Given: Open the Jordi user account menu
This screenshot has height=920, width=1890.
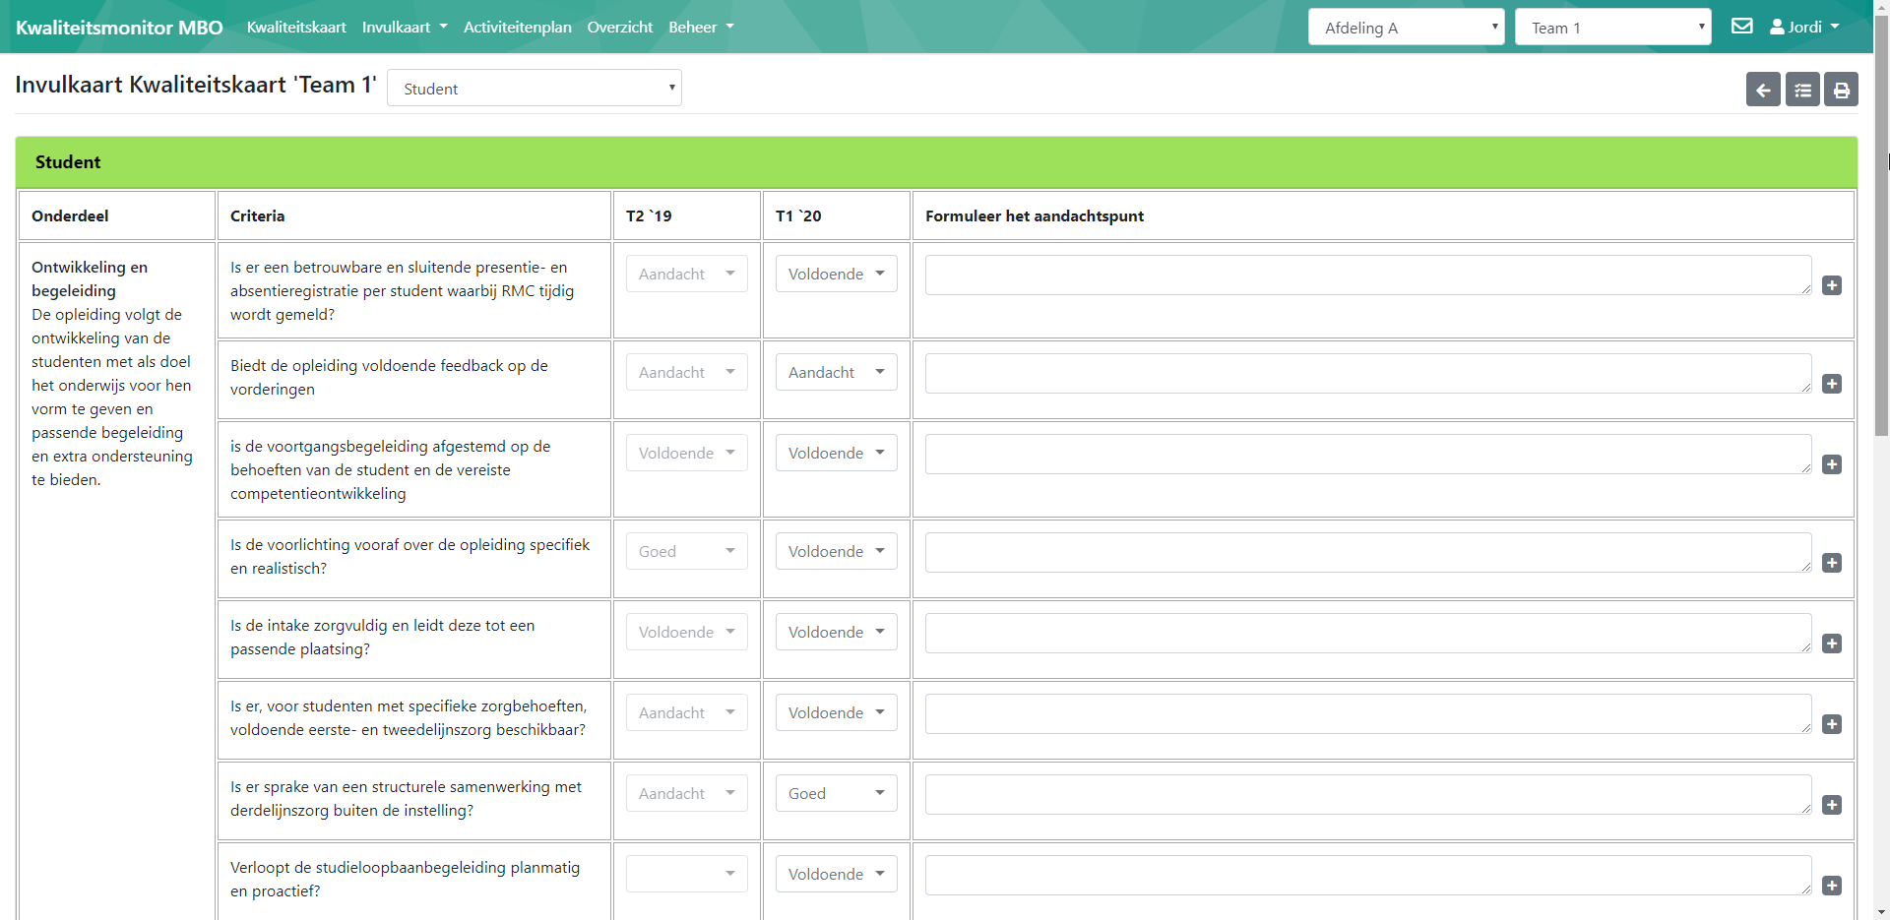Looking at the screenshot, I should click(x=1804, y=27).
